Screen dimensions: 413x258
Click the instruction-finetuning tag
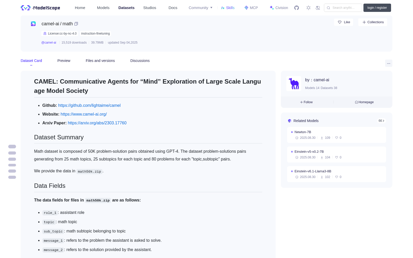point(96,34)
